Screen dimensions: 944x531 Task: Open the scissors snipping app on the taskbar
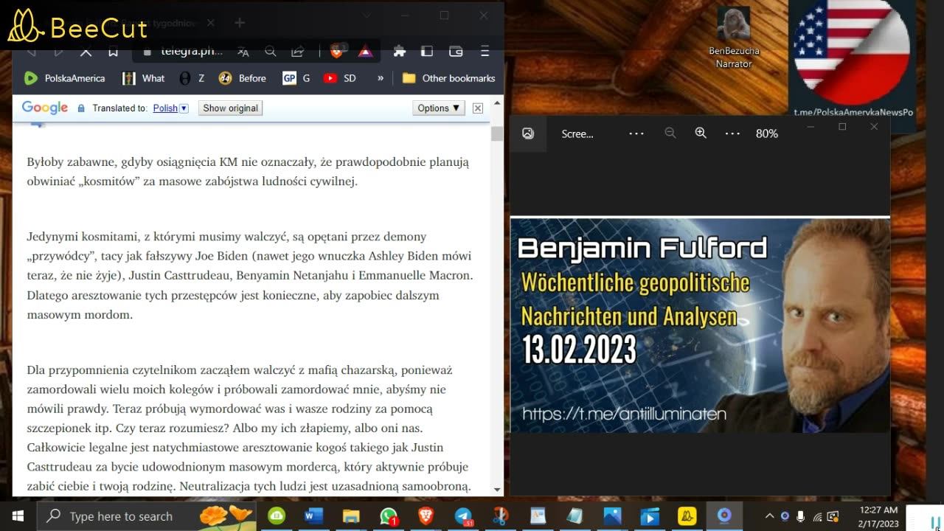(x=501, y=516)
